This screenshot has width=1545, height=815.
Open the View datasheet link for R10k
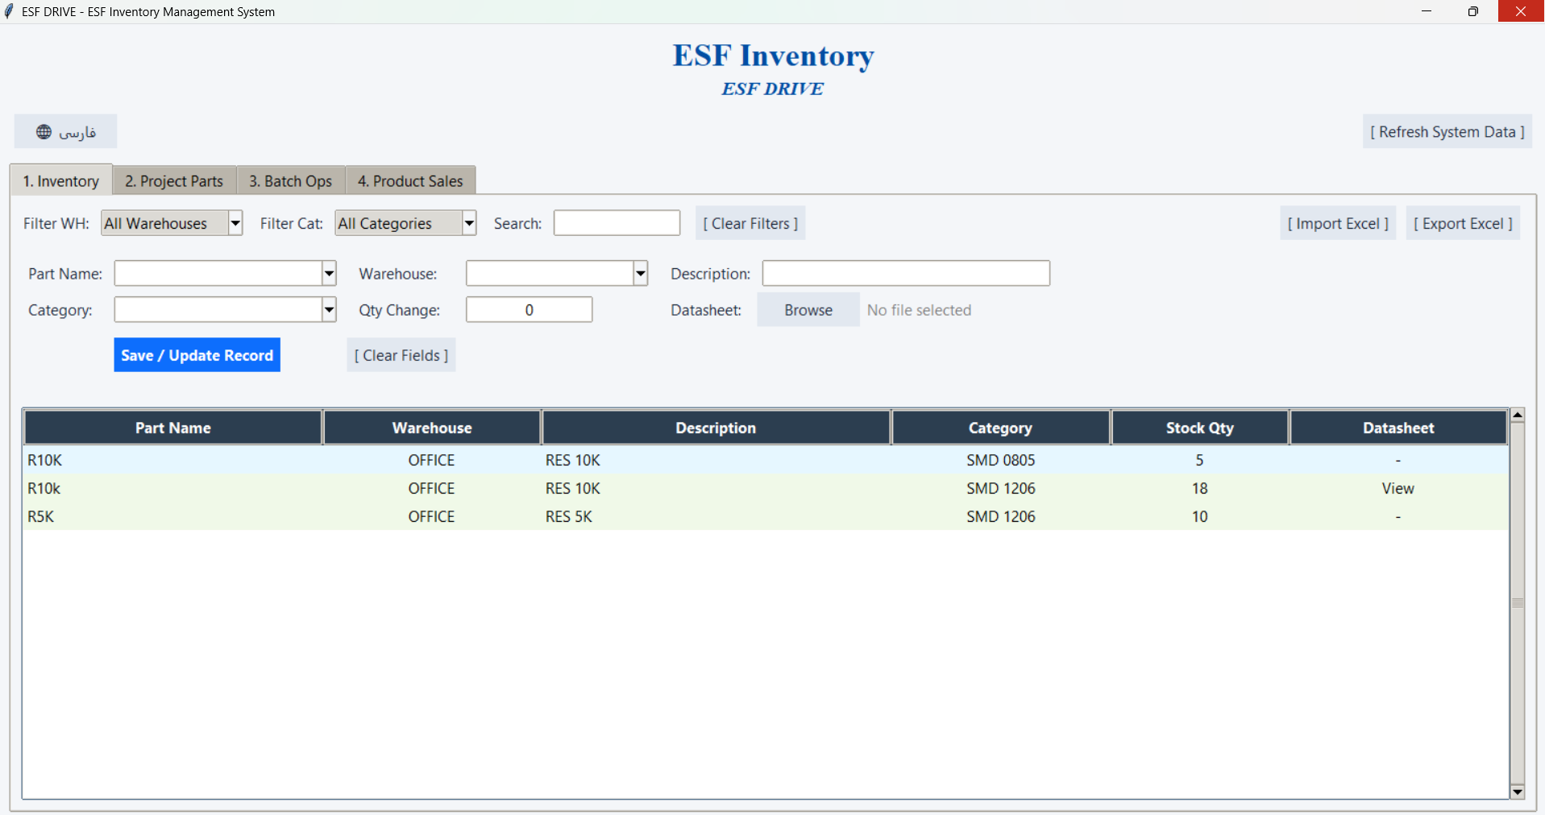1398,488
